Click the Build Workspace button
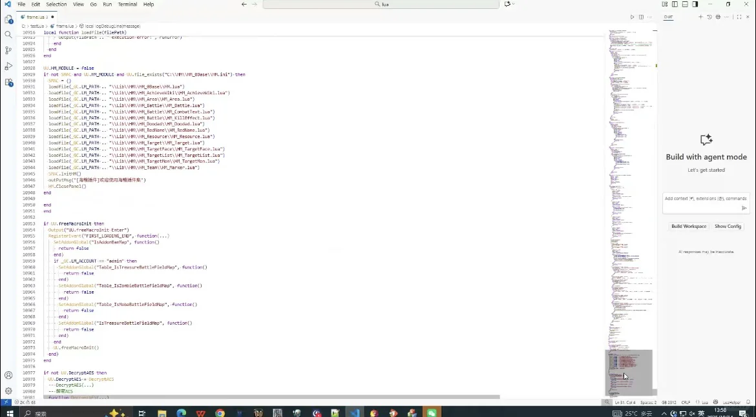 coord(689,227)
